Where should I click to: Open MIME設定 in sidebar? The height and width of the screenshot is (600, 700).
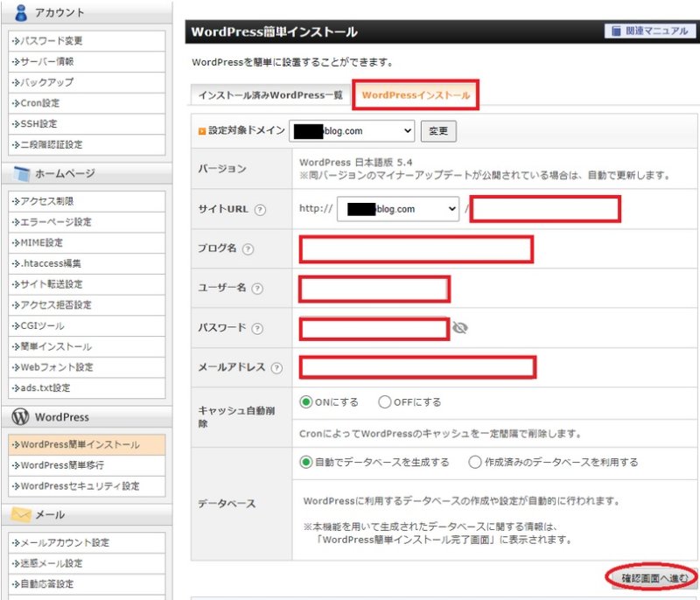click(x=87, y=242)
